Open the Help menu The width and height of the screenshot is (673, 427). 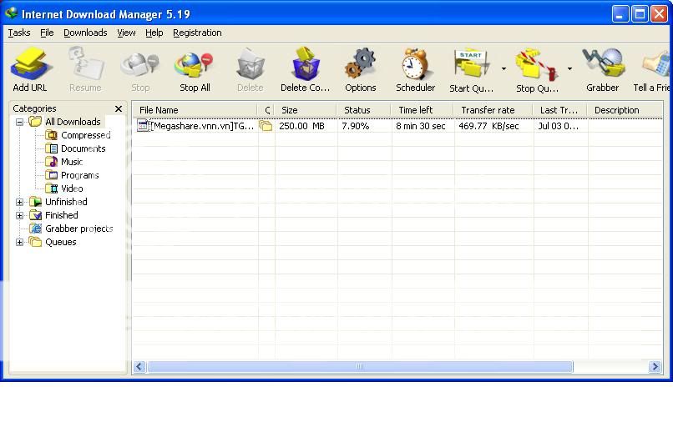coord(154,33)
